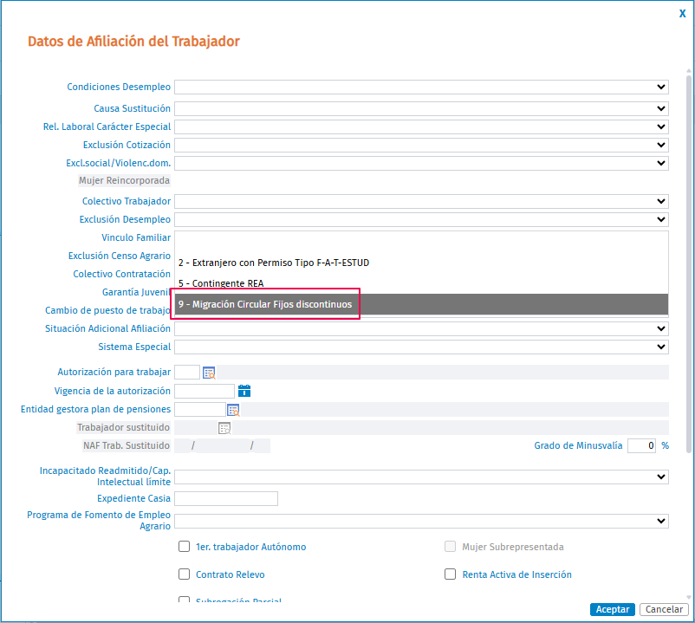Expand the Colectivo Trabajador dropdown
This screenshot has height=623, width=695.
[421, 201]
